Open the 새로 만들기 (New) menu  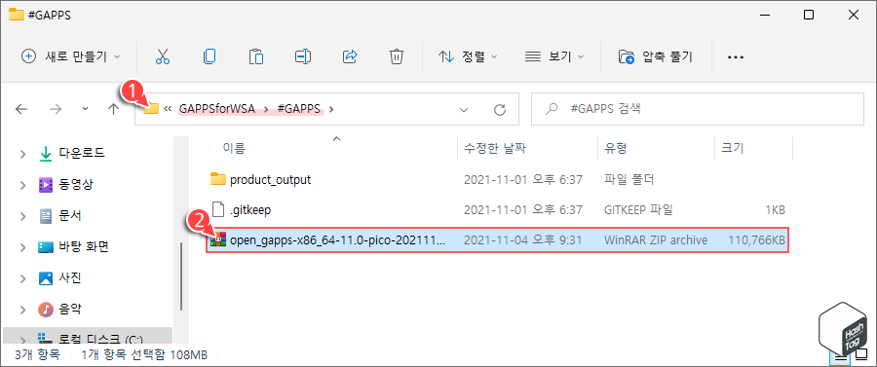click(70, 56)
